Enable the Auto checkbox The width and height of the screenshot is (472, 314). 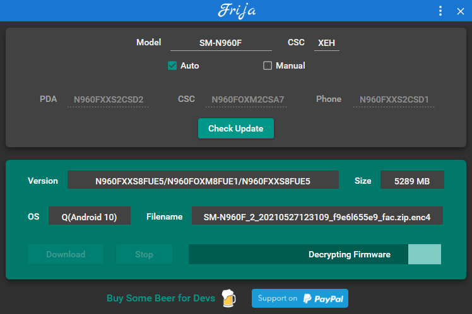[x=172, y=65]
